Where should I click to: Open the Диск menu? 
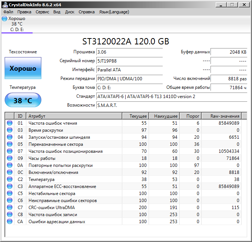click(x=70, y=12)
